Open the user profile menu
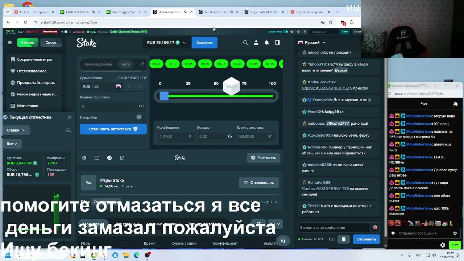This screenshot has width=464, height=261. tap(256, 42)
